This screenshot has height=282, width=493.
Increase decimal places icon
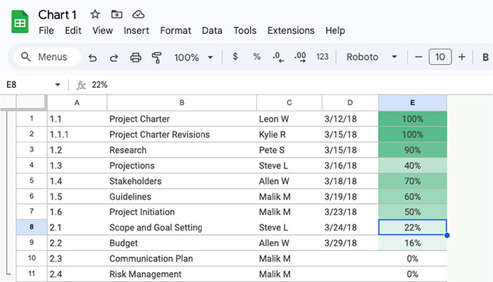300,57
